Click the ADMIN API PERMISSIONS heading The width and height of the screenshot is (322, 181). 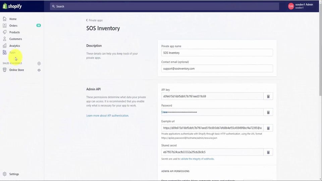175,171
